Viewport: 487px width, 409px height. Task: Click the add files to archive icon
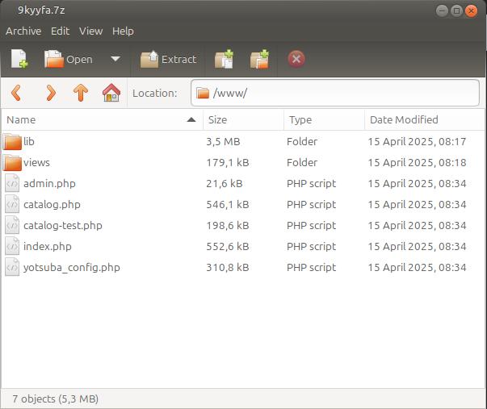coord(225,59)
